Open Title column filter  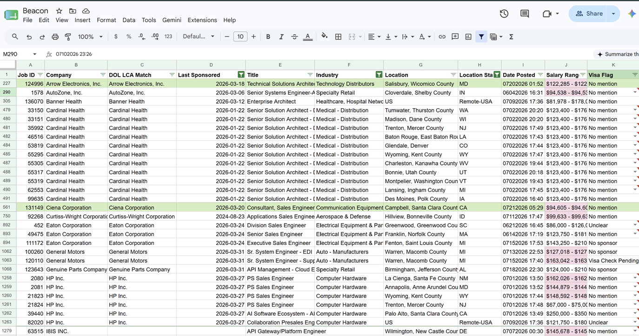310,75
